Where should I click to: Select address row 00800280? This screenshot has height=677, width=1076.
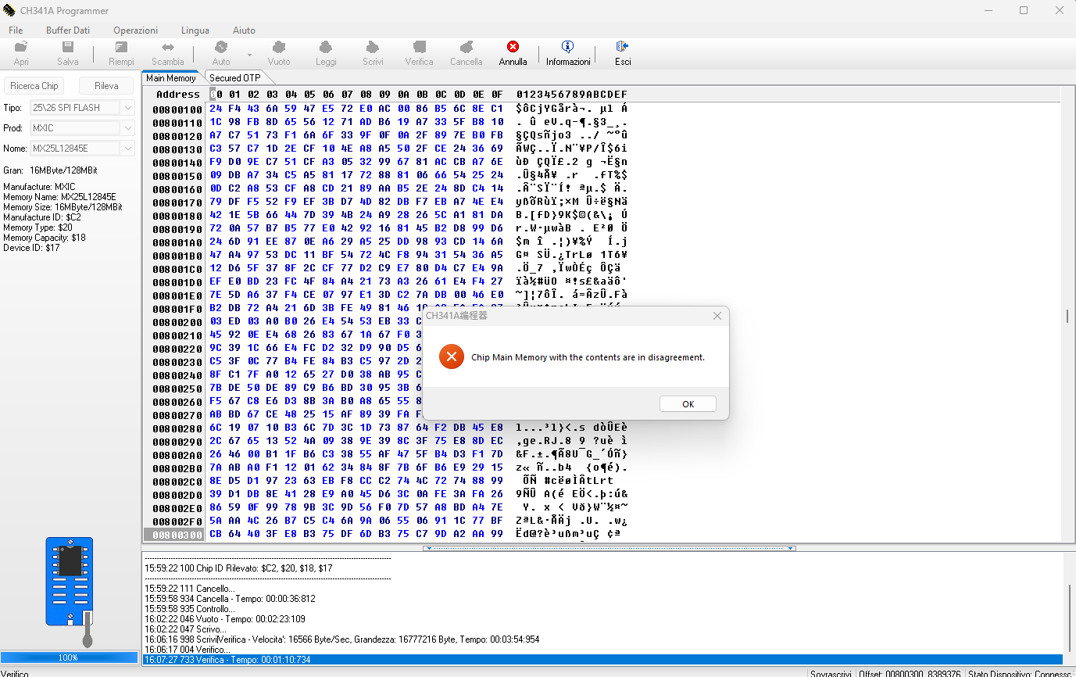click(178, 428)
